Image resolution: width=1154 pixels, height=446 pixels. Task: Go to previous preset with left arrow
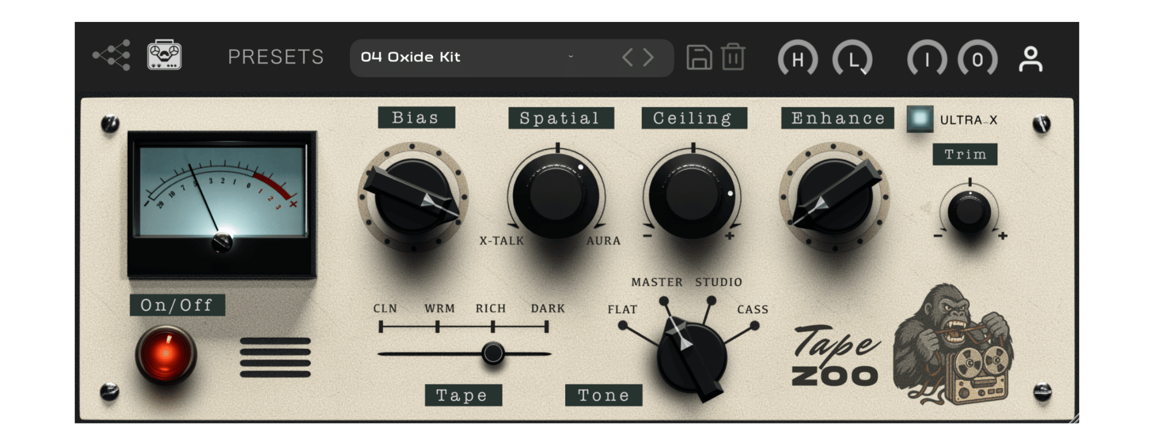[x=627, y=57]
